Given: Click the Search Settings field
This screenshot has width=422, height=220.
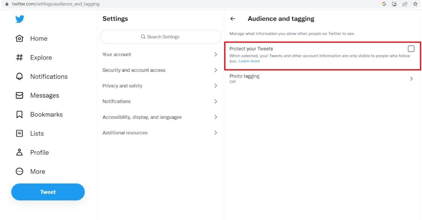Looking at the screenshot, I should [x=161, y=37].
